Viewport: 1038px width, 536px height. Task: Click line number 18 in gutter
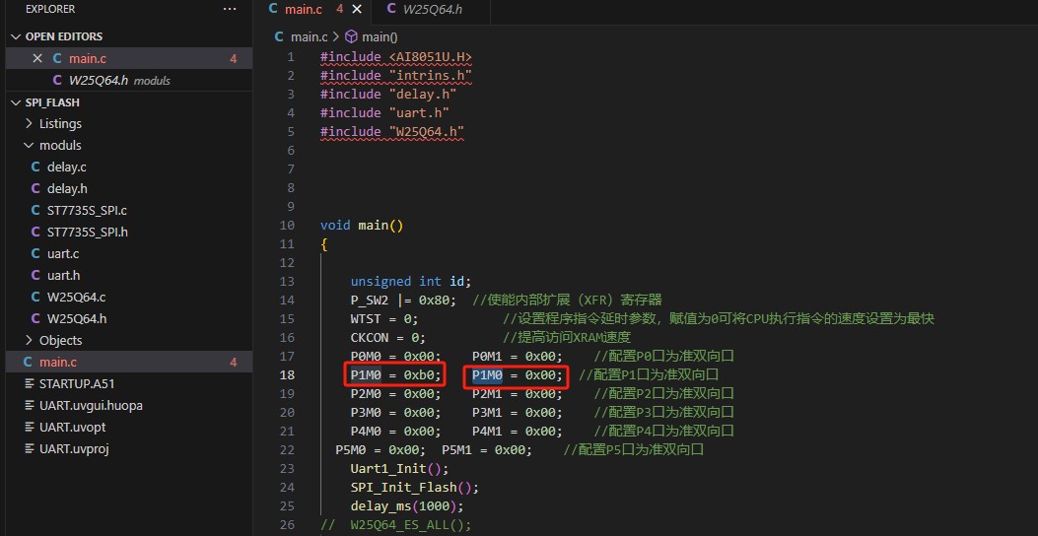pyautogui.click(x=287, y=375)
